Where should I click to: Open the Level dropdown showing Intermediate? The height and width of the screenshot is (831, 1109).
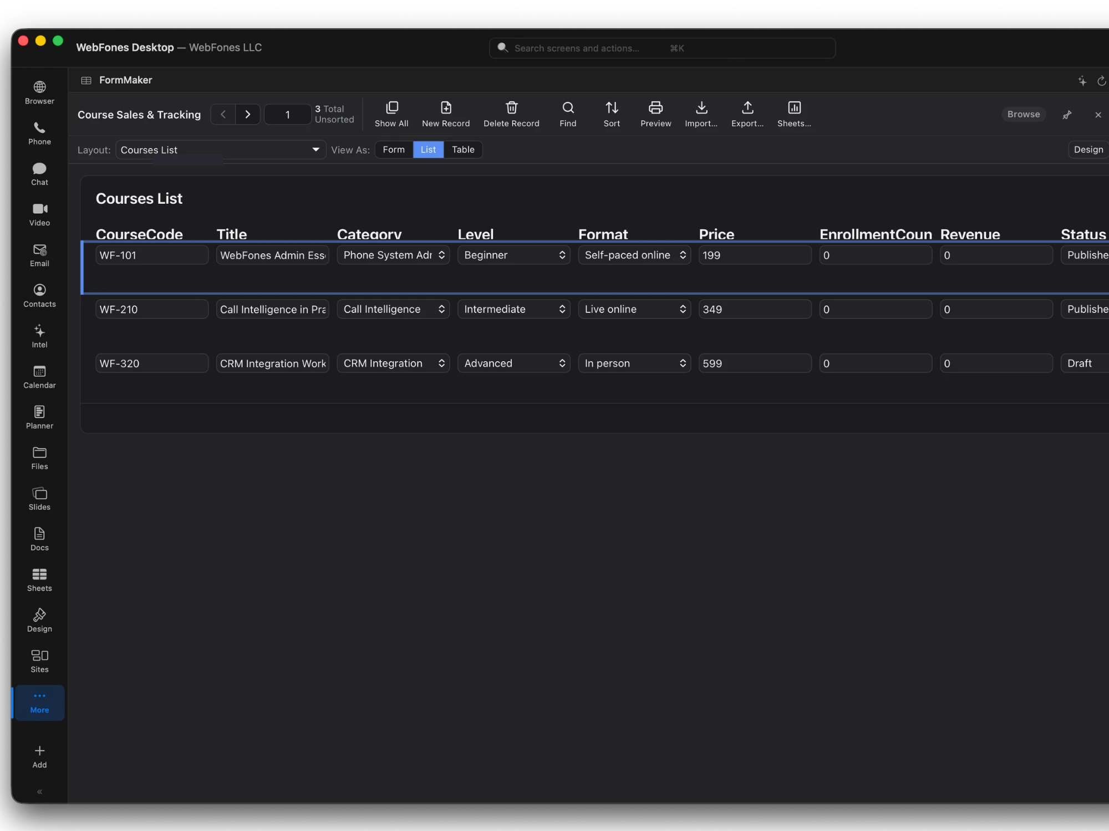514,309
